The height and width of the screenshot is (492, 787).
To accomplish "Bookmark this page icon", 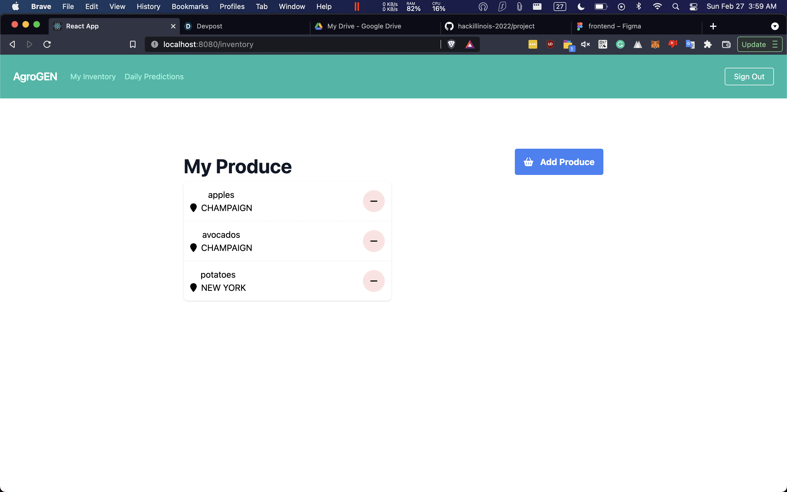I will (x=133, y=44).
